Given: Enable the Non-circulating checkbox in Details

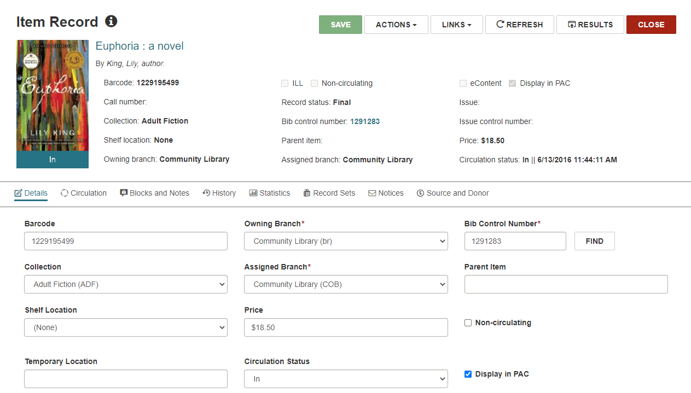Looking at the screenshot, I should 468,323.
